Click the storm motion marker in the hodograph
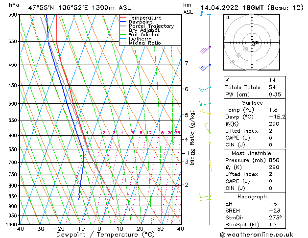Image resolution: width=308 pixels, height=238 pixels. coord(255,43)
